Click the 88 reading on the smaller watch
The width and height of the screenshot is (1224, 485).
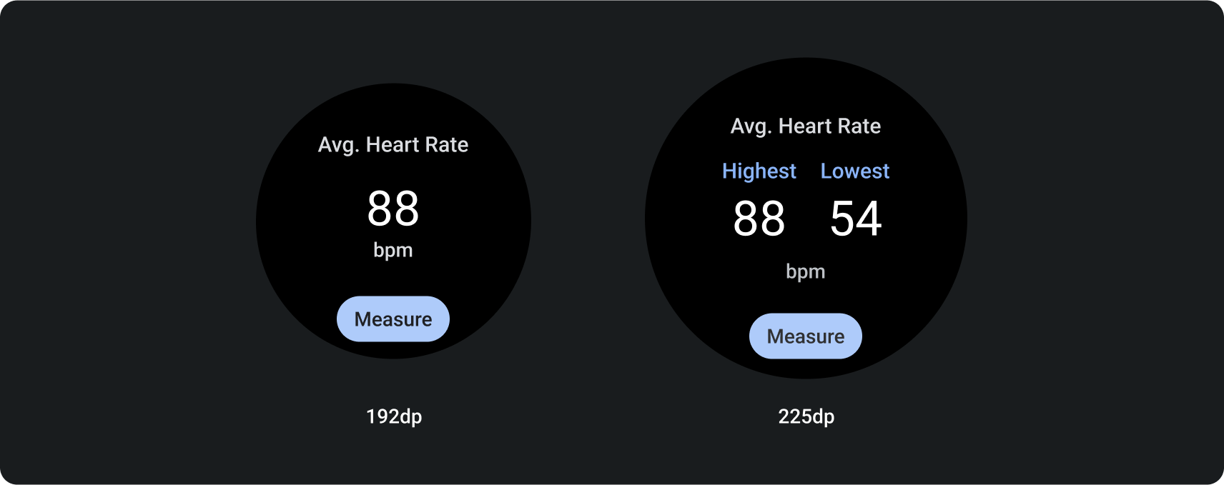click(x=393, y=209)
